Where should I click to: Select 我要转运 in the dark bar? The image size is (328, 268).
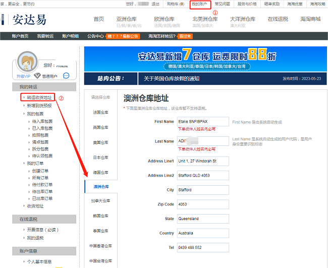pyautogui.click(x=45, y=36)
